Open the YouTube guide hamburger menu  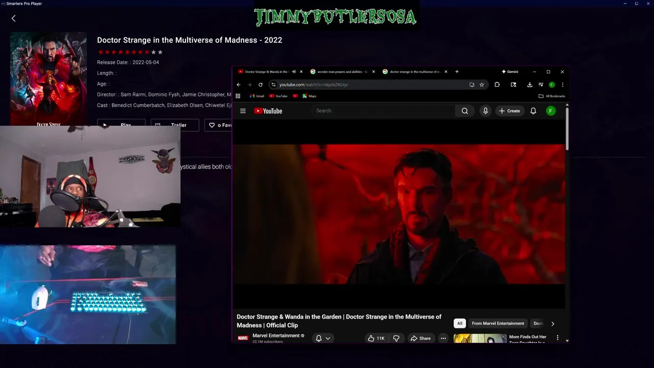(x=243, y=111)
